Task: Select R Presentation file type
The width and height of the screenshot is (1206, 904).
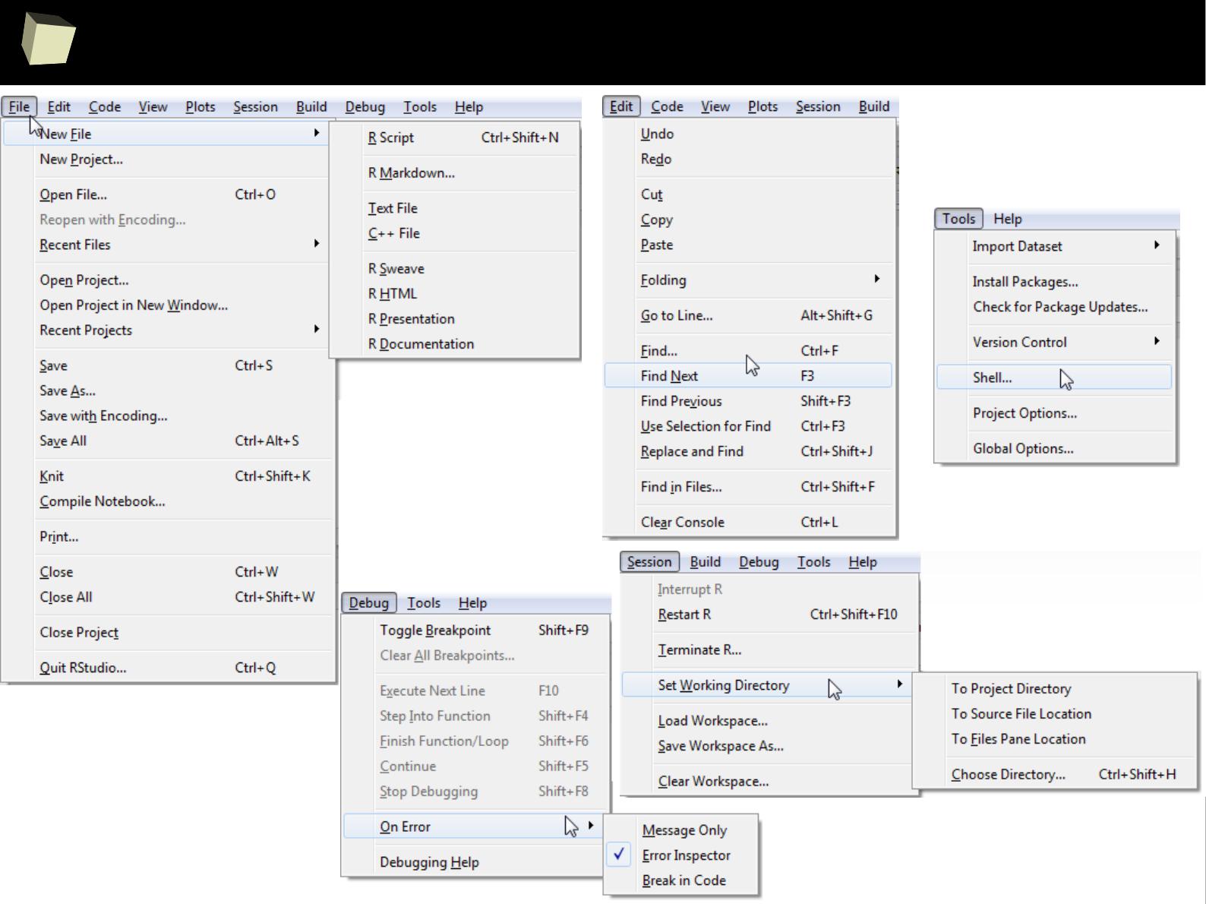Action: pyautogui.click(x=412, y=319)
